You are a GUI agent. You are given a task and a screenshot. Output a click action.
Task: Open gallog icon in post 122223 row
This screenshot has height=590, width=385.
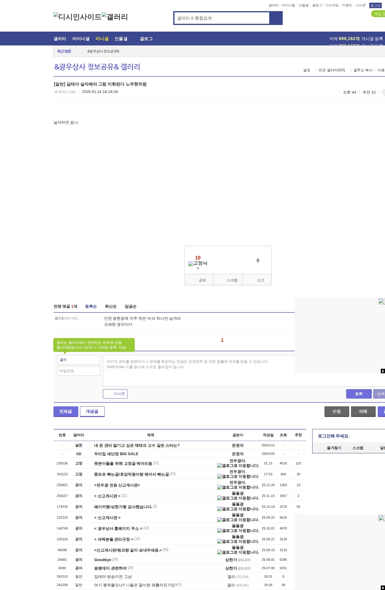pos(238,520)
